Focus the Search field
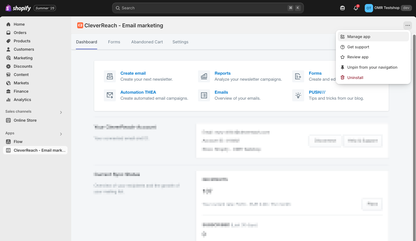 (x=208, y=8)
